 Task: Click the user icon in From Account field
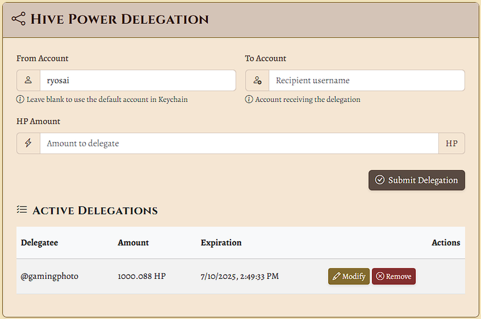[x=28, y=80]
